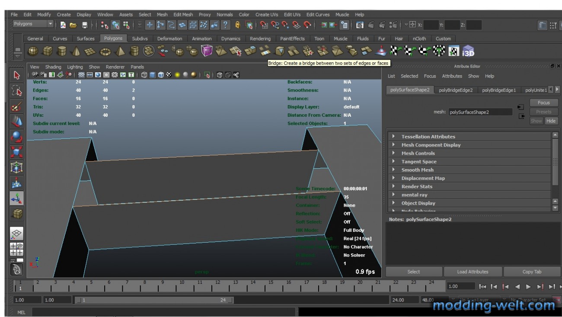Click the Presets button
This screenshot has height=317, width=562.
[x=544, y=112]
